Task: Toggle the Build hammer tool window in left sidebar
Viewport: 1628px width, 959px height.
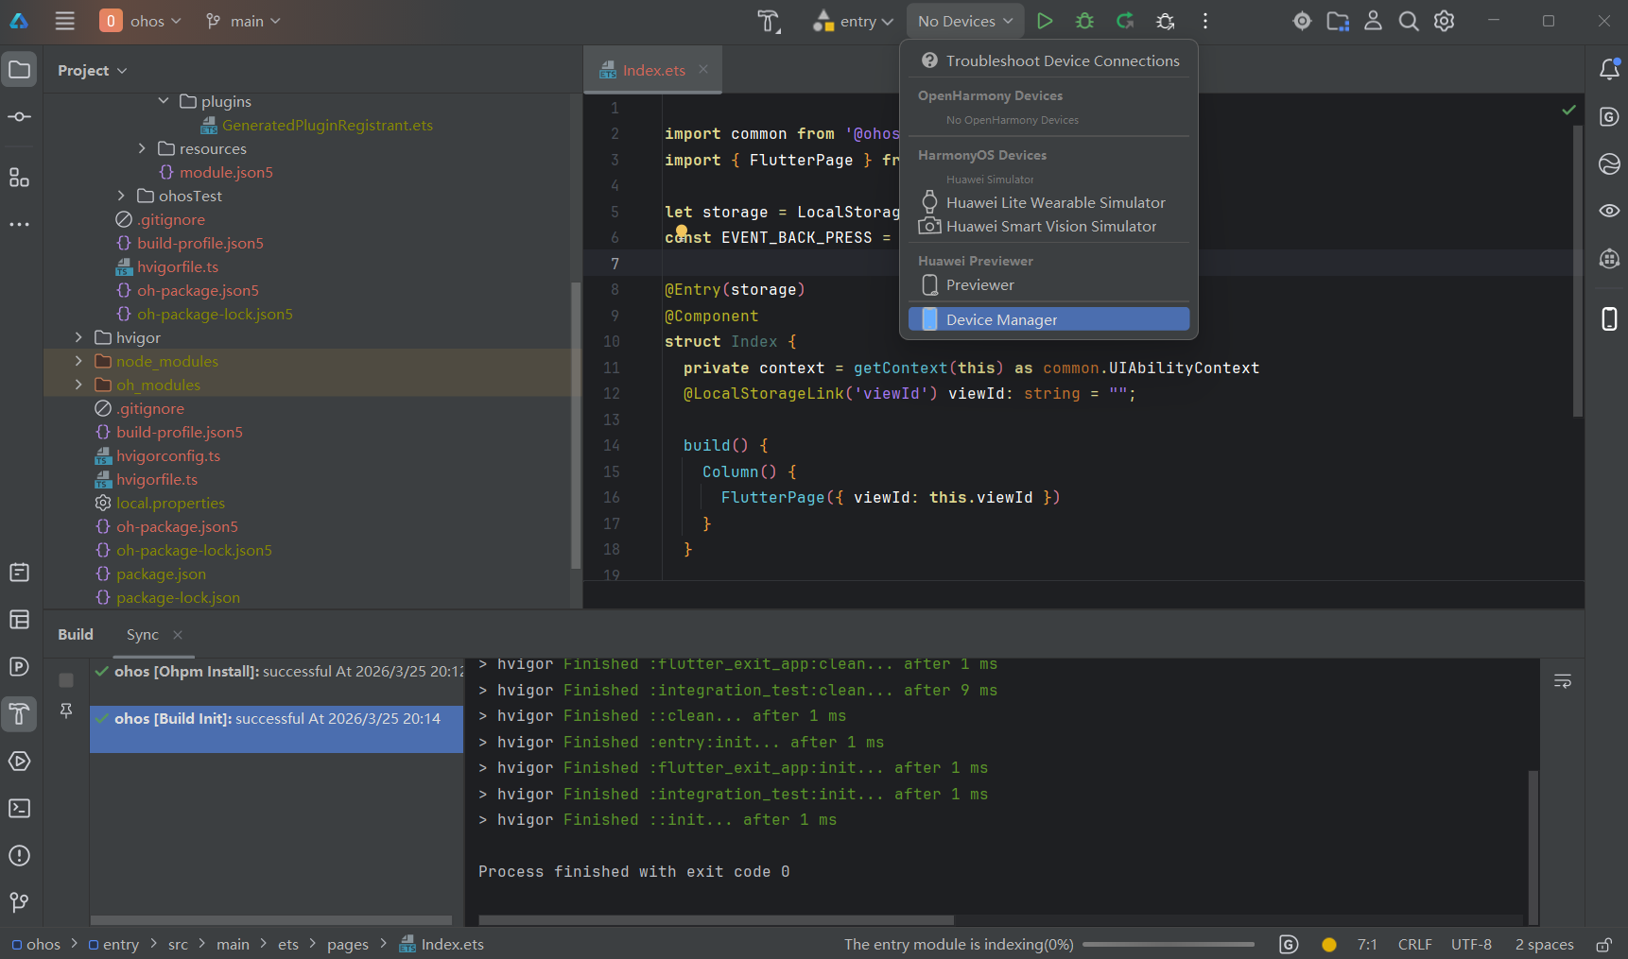Action: [x=19, y=714]
